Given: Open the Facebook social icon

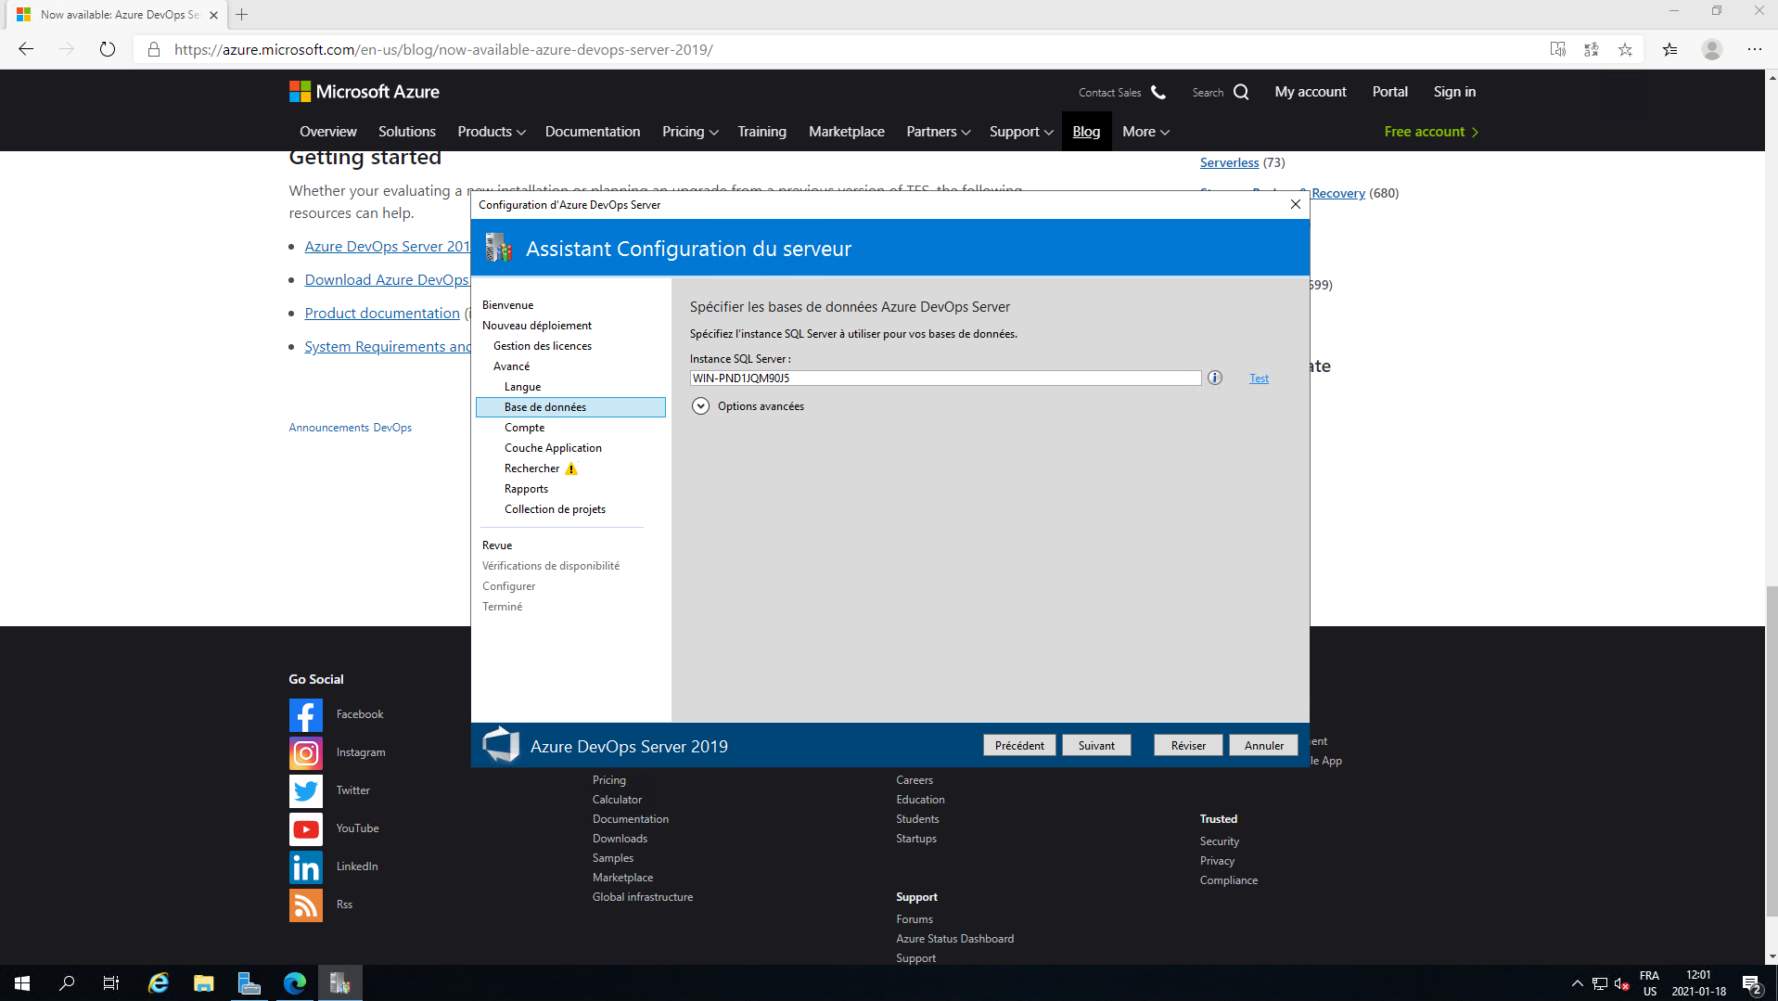Looking at the screenshot, I should coord(305,714).
